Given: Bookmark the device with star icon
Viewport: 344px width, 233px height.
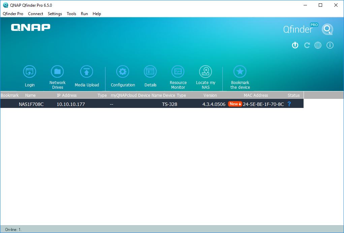Looking at the screenshot, I should (240, 72).
